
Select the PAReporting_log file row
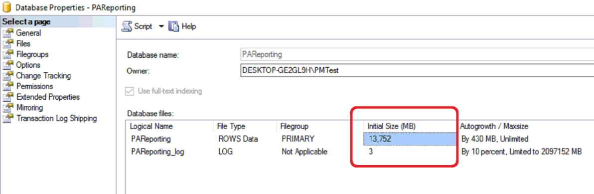[360, 152]
